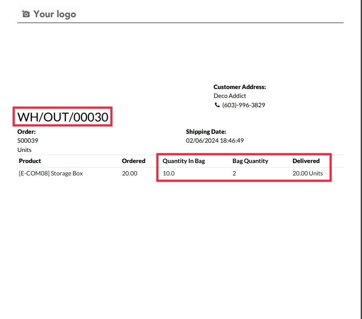Image resolution: width=362 pixels, height=319 pixels.
Task: Click the phone icon before the number
Action: [x=217, y=105]
